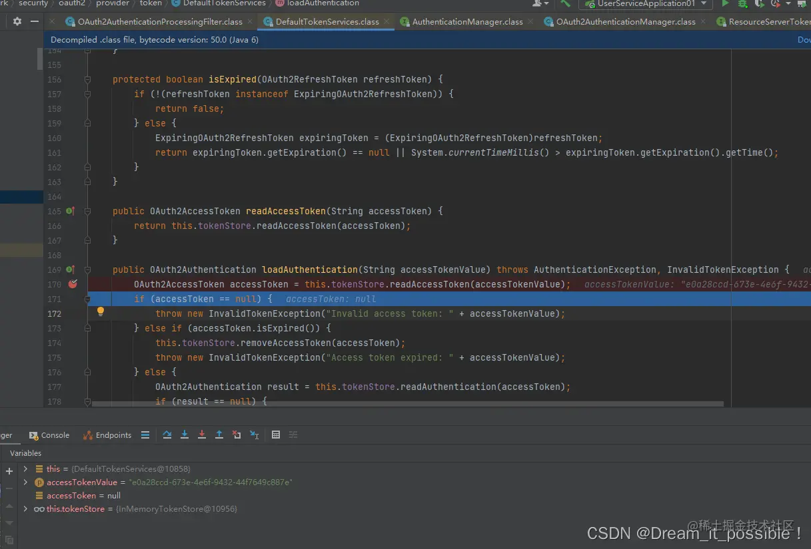Viewport: 811px width, 549px height.
Task: Select the accessTokenValue variable row
Action: point(163,482)
